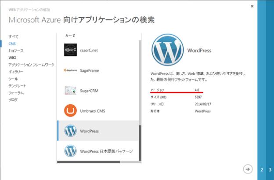
Task: Click the サイズ (KB) label
Action: click(159, 97)
